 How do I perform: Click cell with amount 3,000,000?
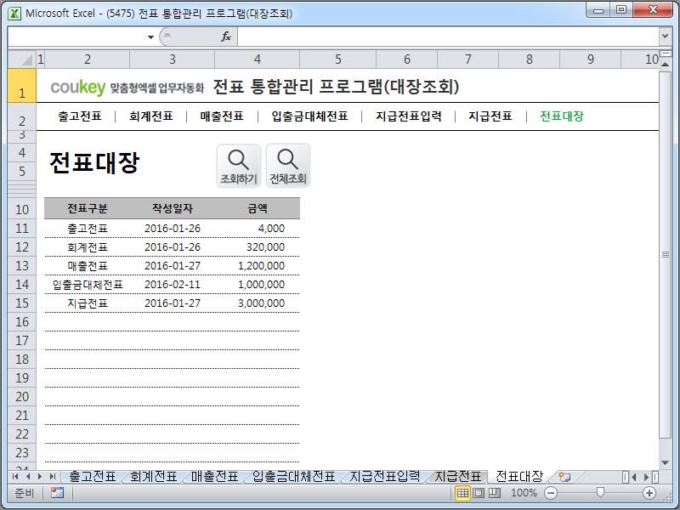pyautogui.click(x=258, y=303)
